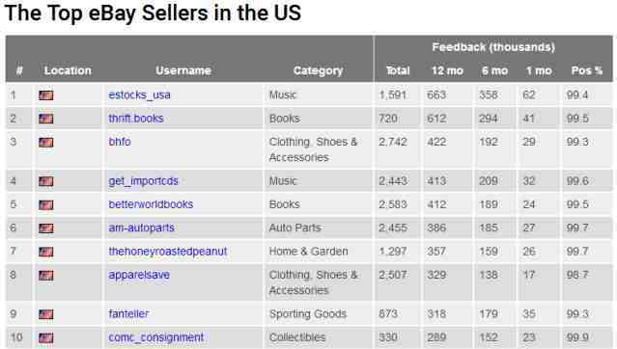Click the am-autoparts username

point(141,228)
